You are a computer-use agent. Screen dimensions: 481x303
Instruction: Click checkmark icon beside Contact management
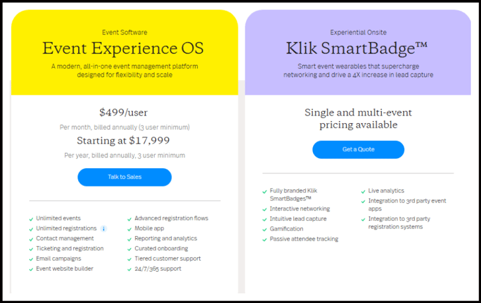pyautogui.click(x=31, y=239)
